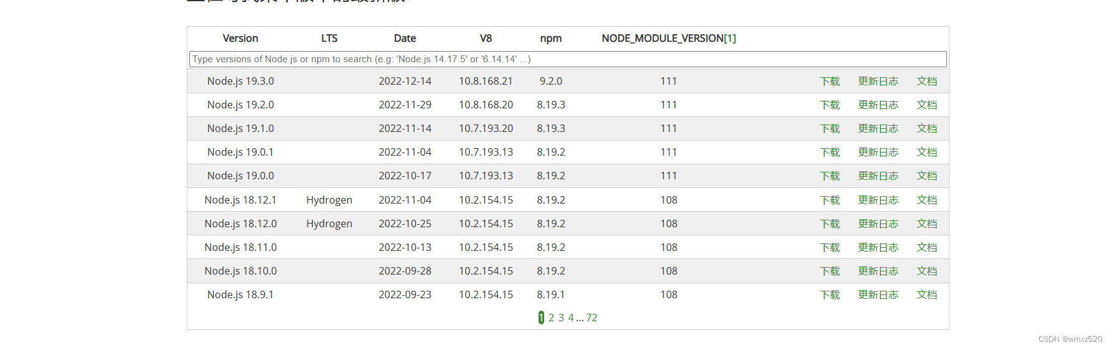Download Node.js 19.0.0
Viewport: 1112px width, 348px height.
(830, 176)
